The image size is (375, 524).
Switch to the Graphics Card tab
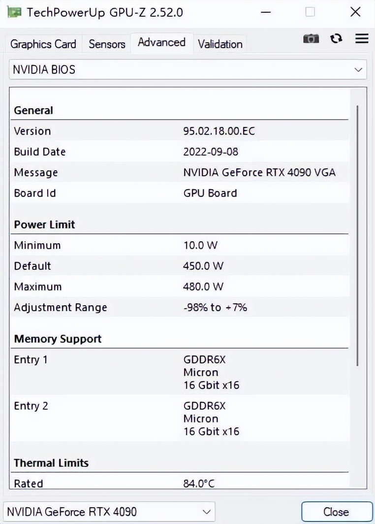[43, 44]
